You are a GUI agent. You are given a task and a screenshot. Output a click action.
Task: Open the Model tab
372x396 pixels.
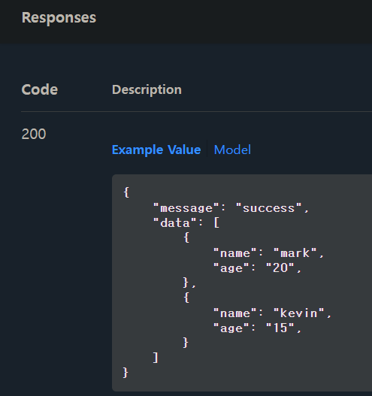point(232,150)
